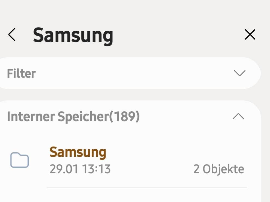Tap the 2 Objekte count label
This screenshot has width=270, height=202.
tap(218, 169)
